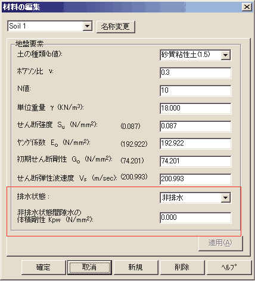Create a new material with 新規

pyautogui.click(x=136, y=267)
